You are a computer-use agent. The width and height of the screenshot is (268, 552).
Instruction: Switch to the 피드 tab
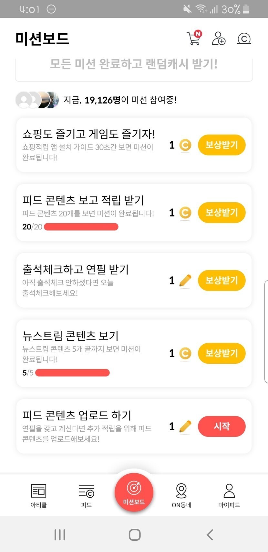pos(86,495)
